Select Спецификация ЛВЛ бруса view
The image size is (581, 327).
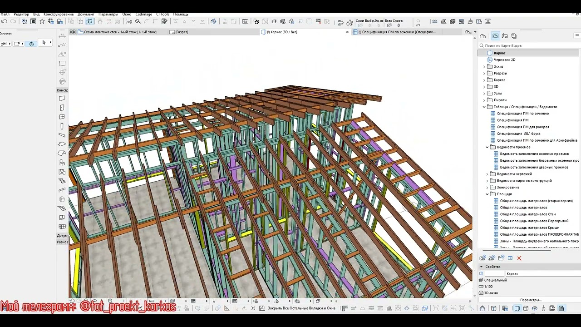(518, 134)
